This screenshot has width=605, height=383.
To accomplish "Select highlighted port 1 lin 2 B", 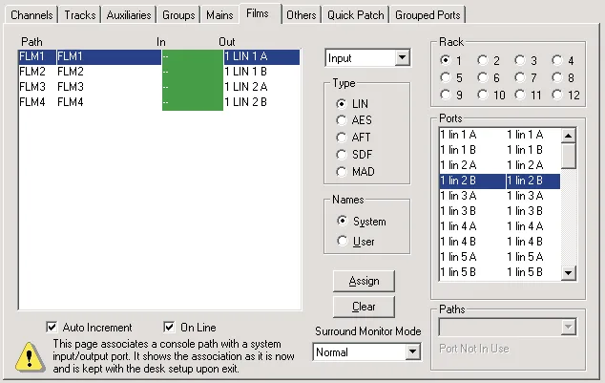I will [x=500, y=181].
